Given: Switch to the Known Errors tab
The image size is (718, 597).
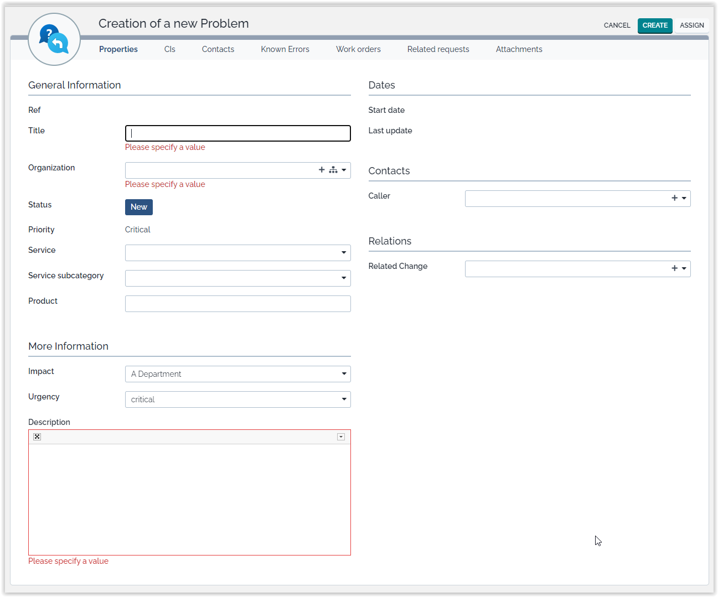Looking at the screenshot, I should tap(285, 49).
